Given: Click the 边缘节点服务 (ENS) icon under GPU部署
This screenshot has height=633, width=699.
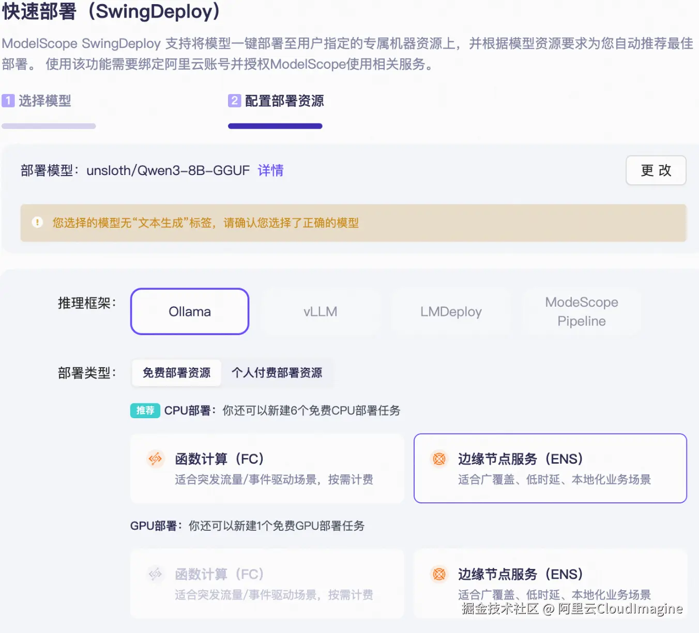Looking at the screenshot, I should pyautogui.click(x=439, y=574).
